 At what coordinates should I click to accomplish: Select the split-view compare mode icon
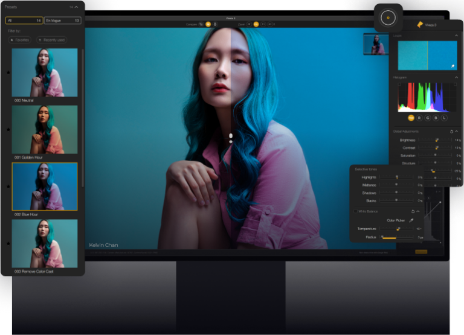pos(208,24)
